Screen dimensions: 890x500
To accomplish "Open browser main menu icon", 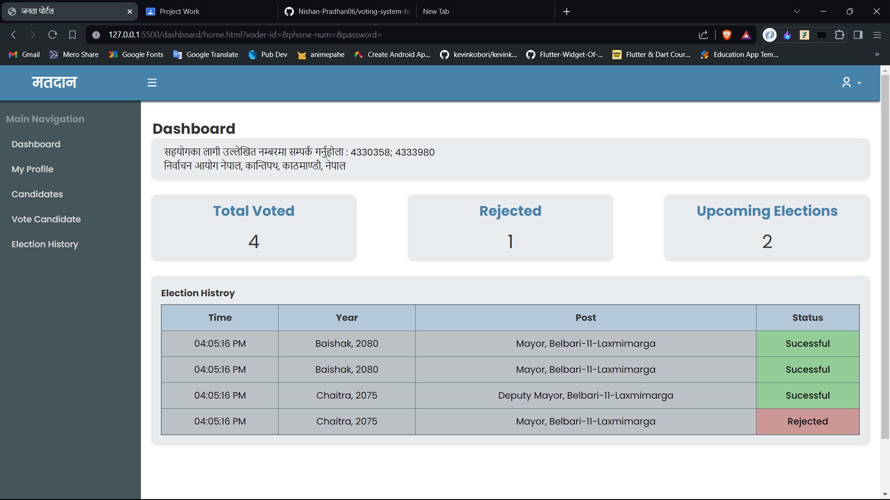I will click(877, 35).
